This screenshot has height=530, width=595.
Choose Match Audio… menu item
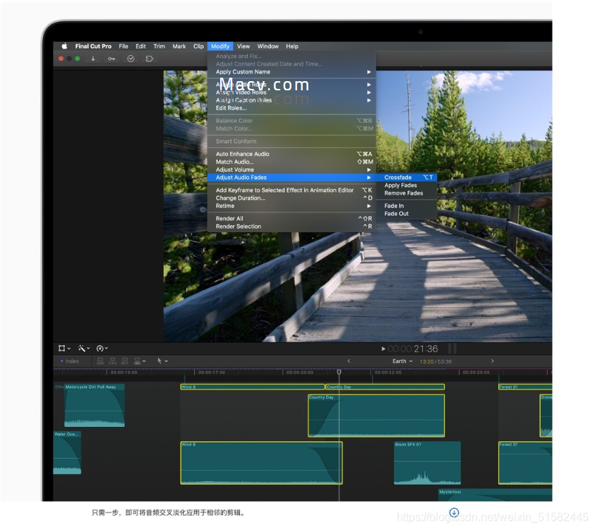[x=292, y=162]
